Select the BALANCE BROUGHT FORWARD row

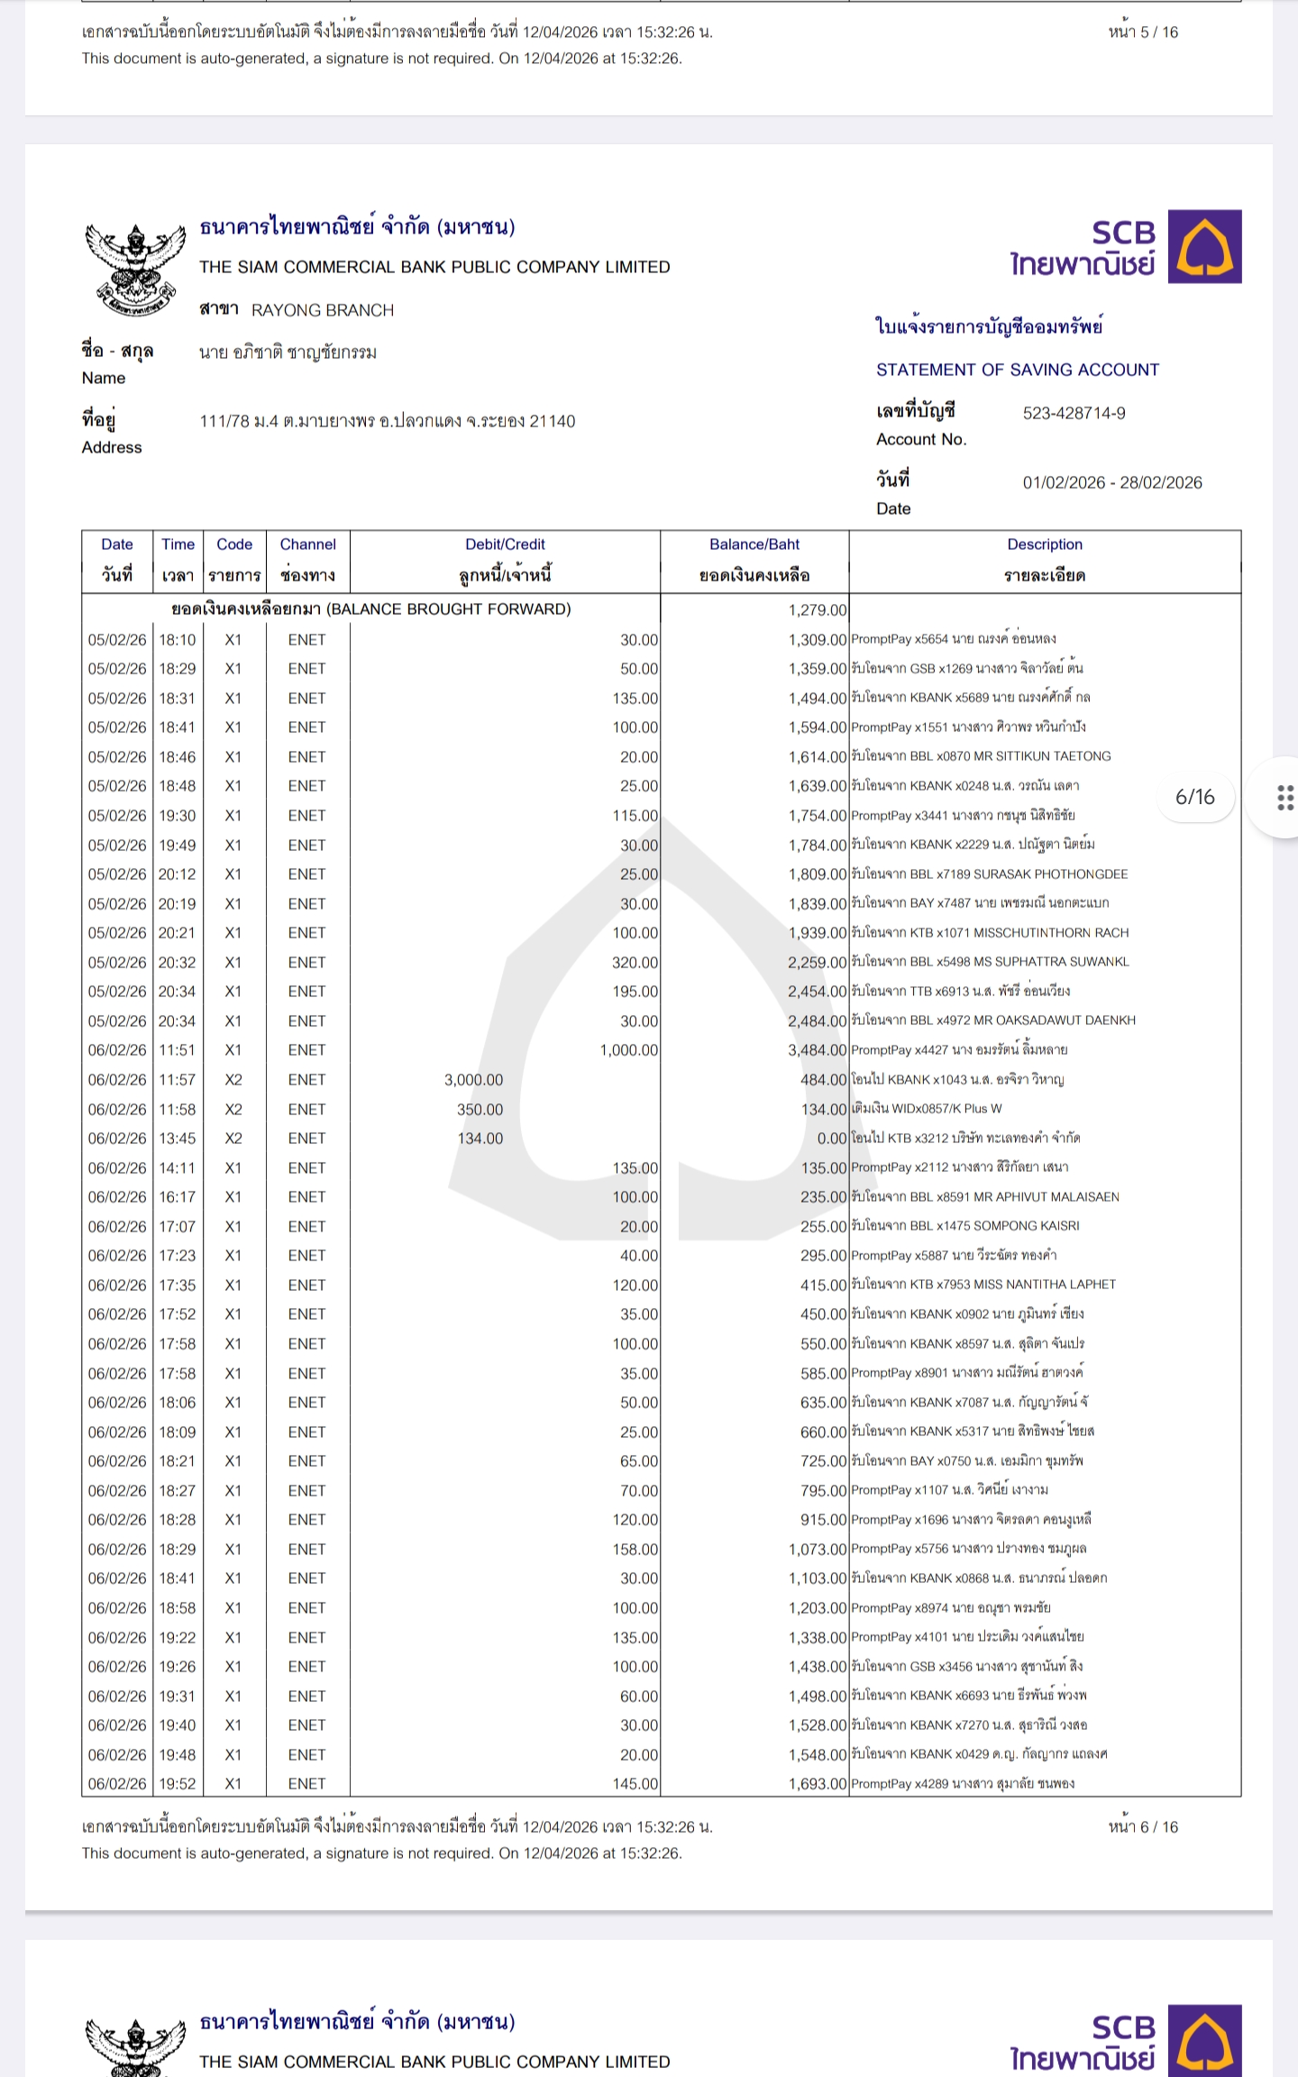click(371, 609)
